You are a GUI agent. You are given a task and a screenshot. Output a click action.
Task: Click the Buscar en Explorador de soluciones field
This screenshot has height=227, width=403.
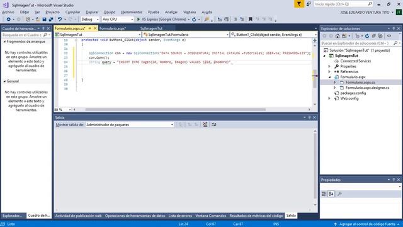360,44
